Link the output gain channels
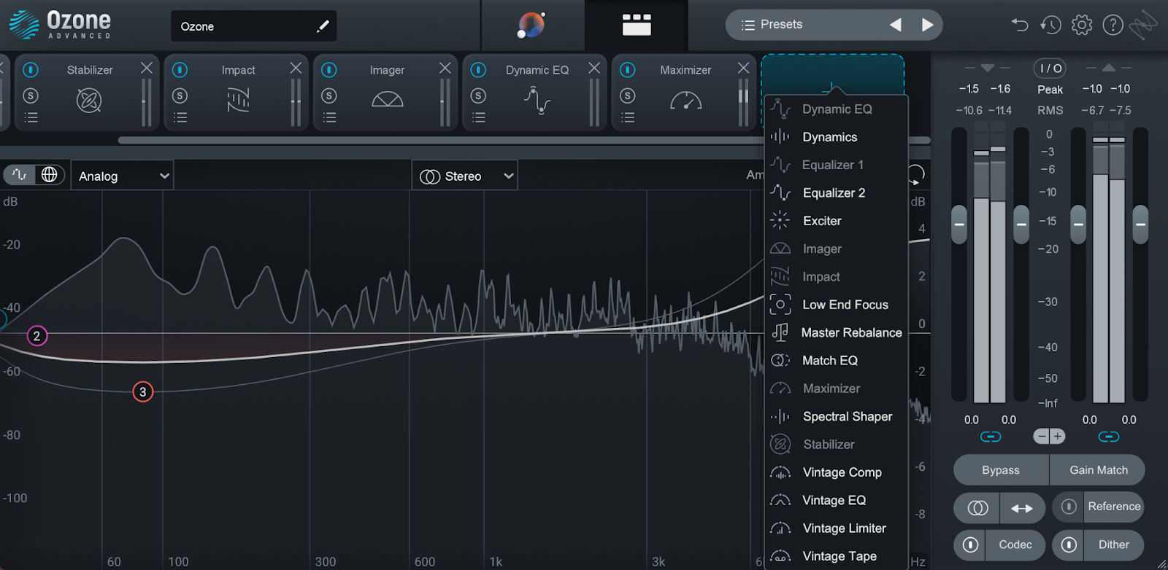The height and width of the screenshot is (570, 1168). [x=1109, y=437]
